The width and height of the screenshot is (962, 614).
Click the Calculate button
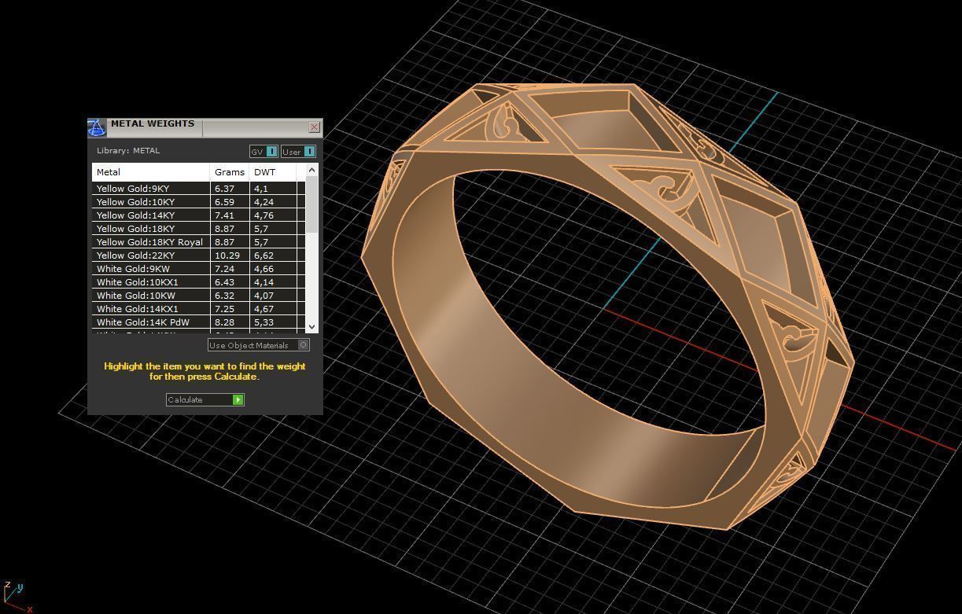coord(205,399)
